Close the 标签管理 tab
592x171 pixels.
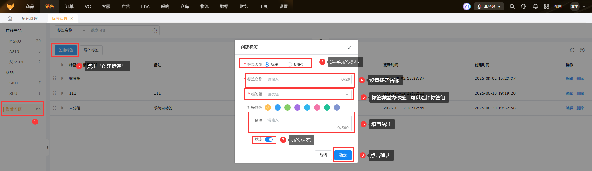[x=72, y=18]
